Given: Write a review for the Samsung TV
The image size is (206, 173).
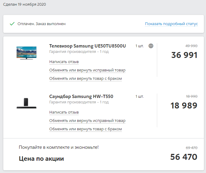Looking at the screenshot, I should [x=64, y=62].
